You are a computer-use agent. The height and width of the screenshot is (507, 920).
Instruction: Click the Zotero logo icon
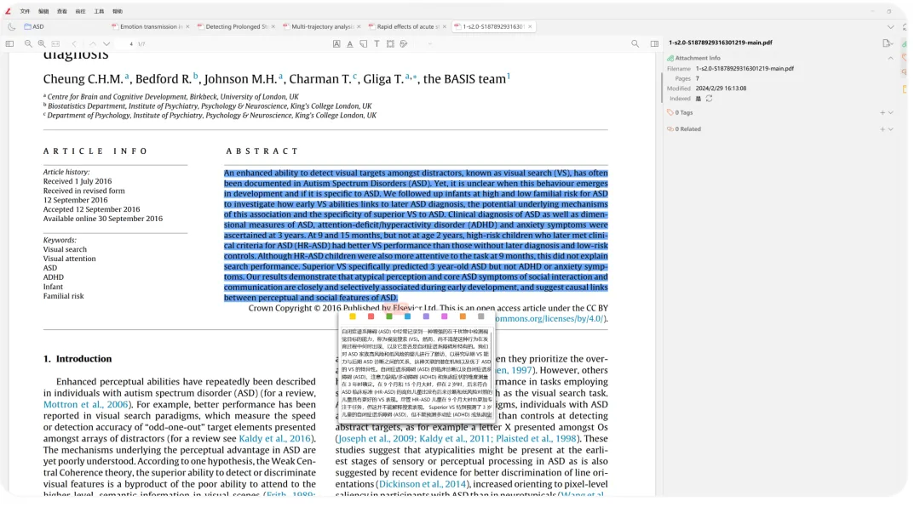(x=8, y=11)
